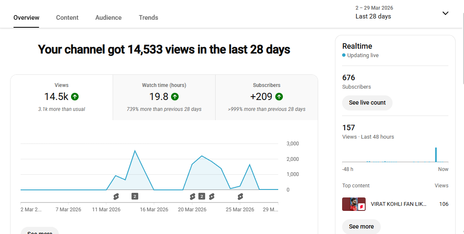
Task: Click the '2' video badge near 14 Mar
Action: [x=134, y=196]
